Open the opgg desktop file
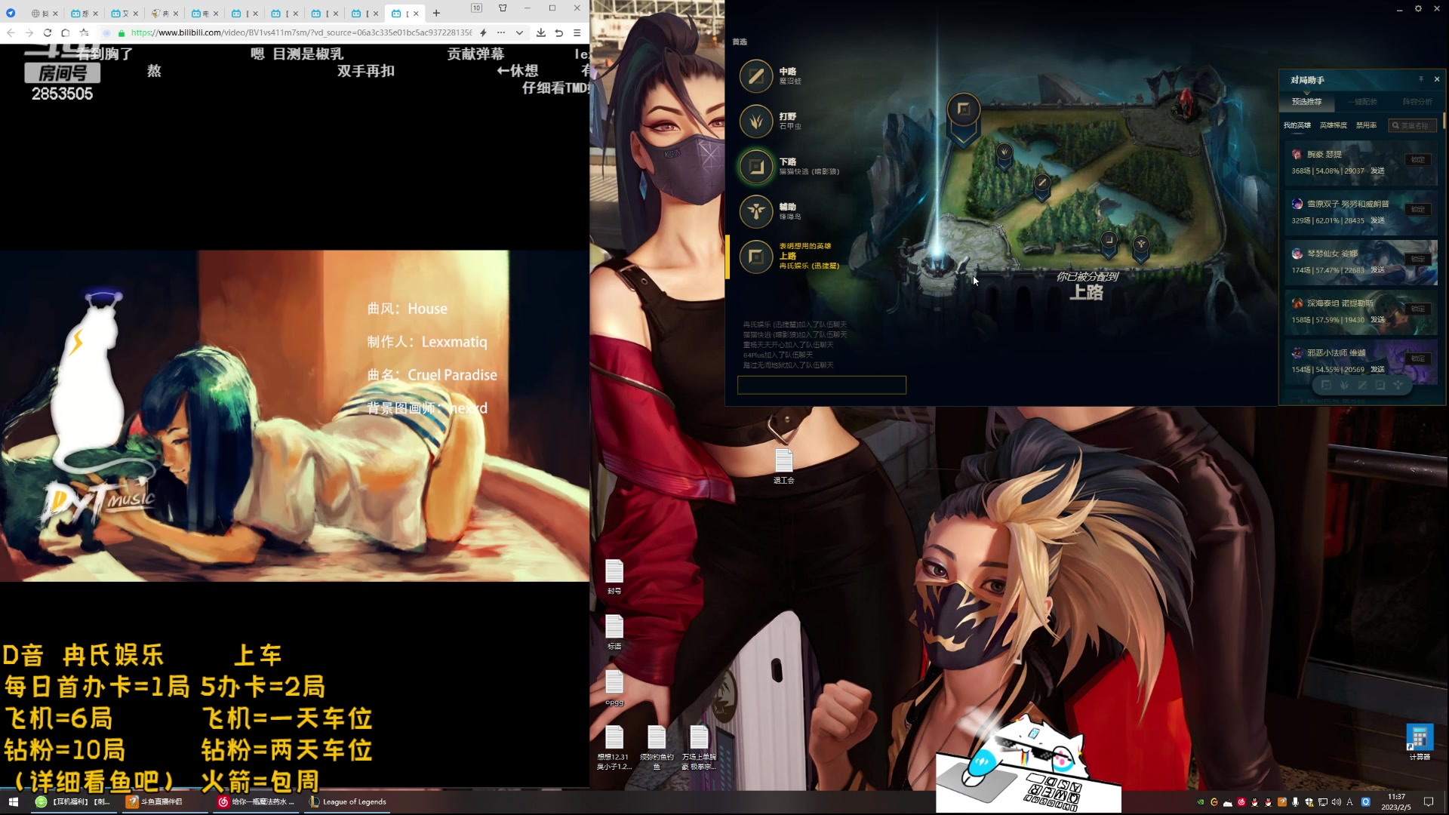Viewport: 1449px width, 815px height. tap(614, 688)
